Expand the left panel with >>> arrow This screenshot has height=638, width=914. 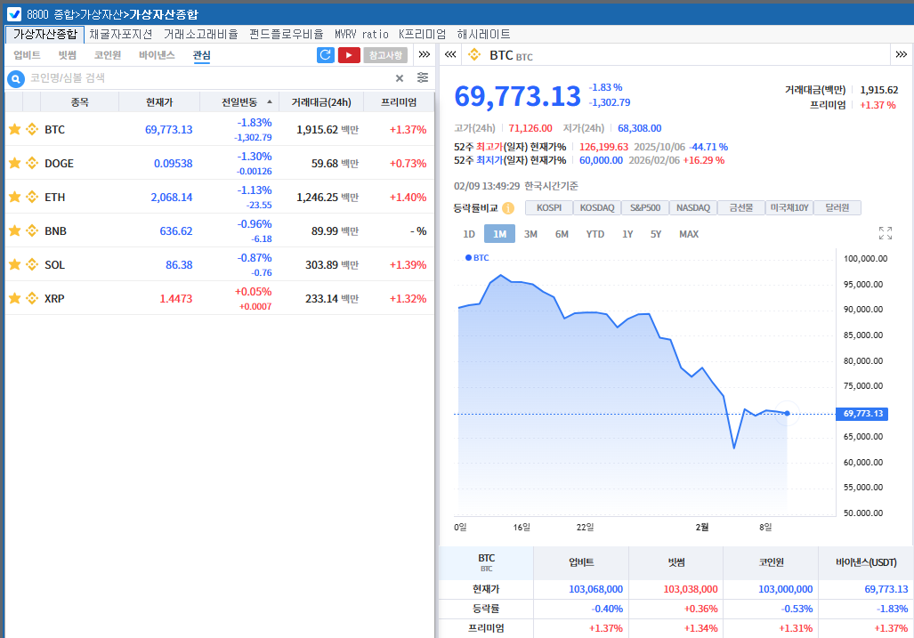(425, 55)
